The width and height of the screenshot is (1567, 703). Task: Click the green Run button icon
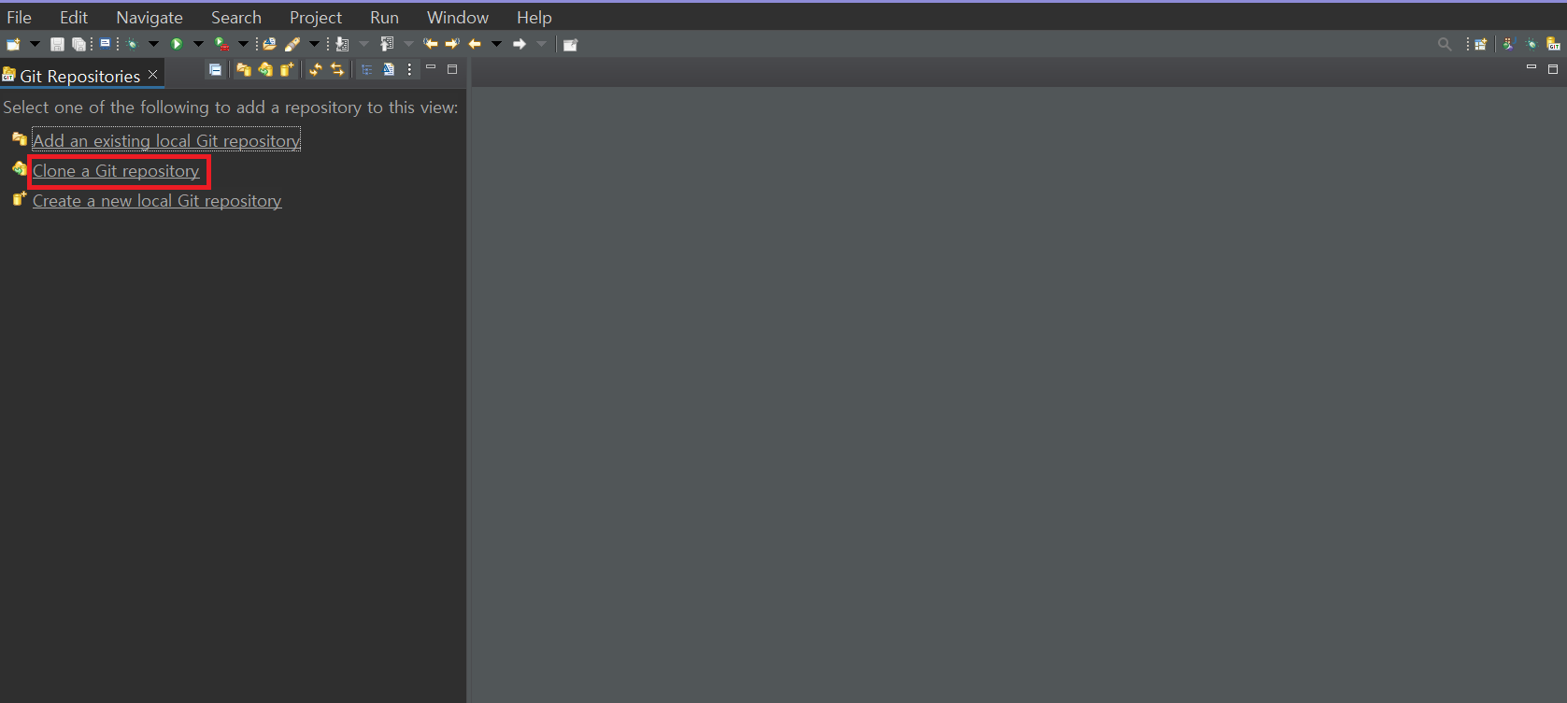coord(177,44)
